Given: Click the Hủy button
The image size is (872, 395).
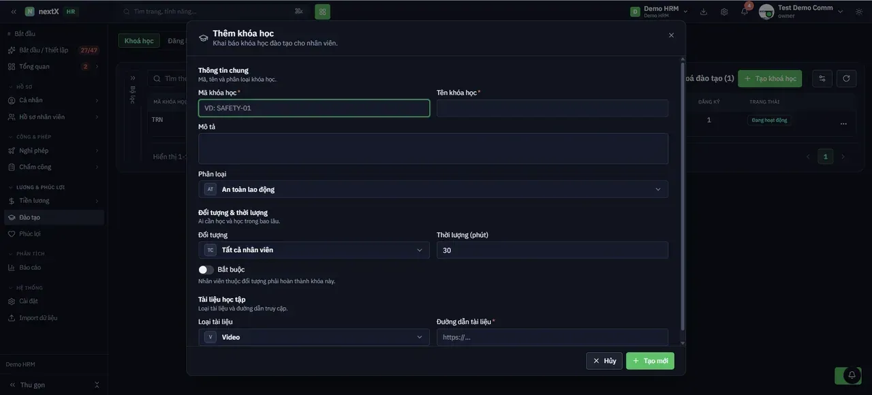Looking at the screenshot, I should (604, 361).
